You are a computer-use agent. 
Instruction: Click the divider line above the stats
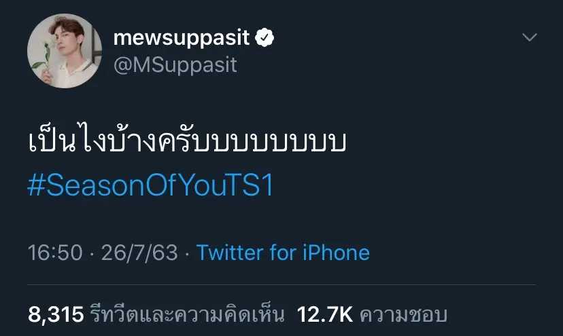pos(281,284)
